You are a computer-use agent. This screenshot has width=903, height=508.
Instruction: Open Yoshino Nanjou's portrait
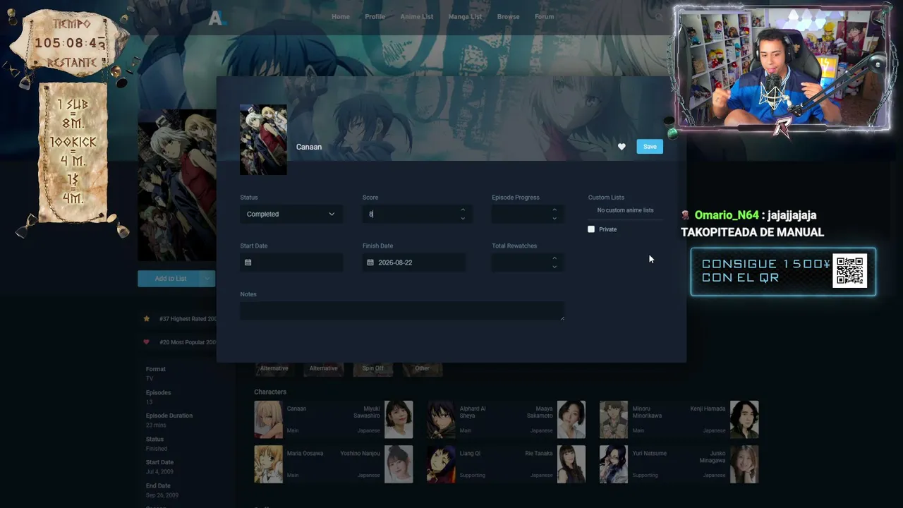tap(399, 464)
